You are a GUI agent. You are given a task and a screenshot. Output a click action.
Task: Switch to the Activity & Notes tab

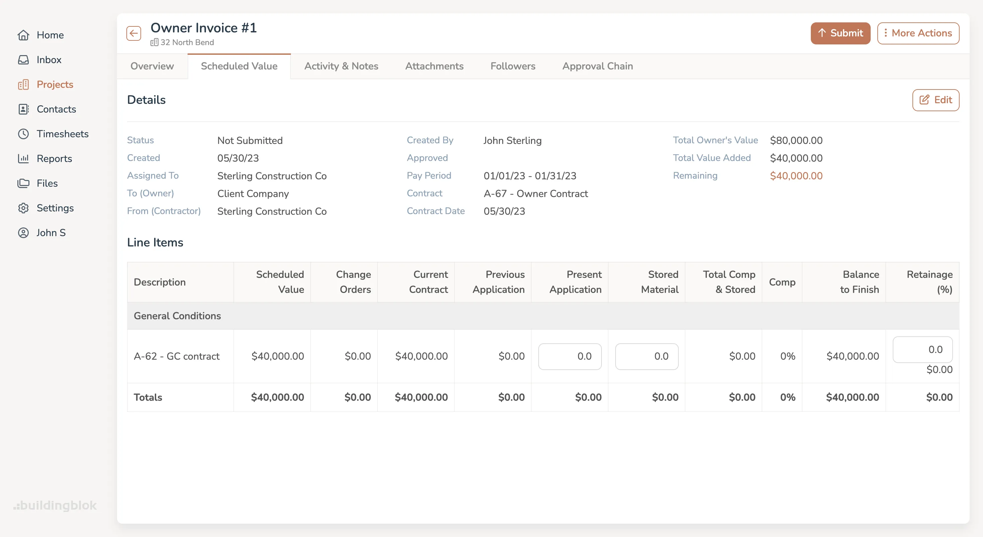tap(341, 66)
